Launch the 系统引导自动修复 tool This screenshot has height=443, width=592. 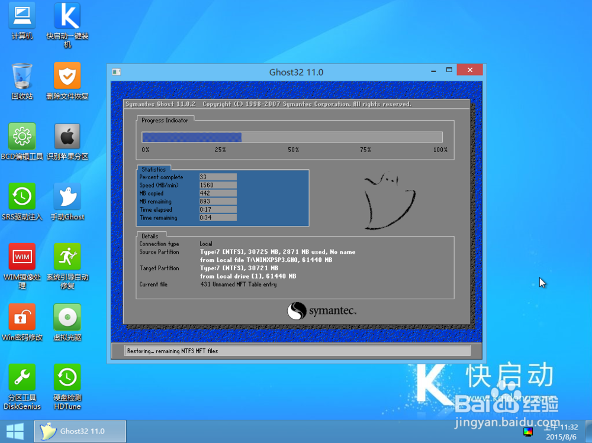[x=67, y=256]
